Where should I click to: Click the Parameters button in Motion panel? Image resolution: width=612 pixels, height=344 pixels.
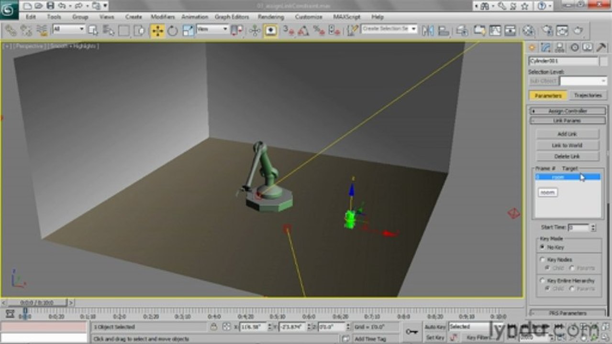[x=548, y=96]
